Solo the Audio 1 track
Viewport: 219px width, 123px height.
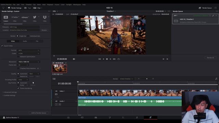56,104
